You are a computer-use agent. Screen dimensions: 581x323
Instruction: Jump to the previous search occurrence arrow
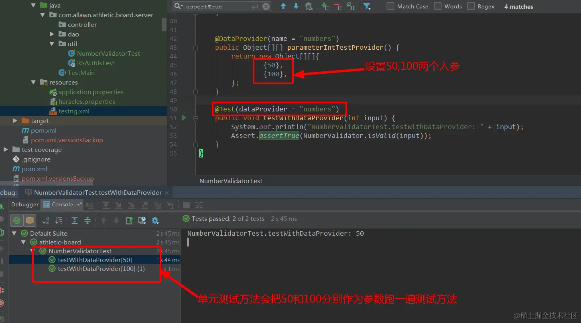click(x=283, y=6)
